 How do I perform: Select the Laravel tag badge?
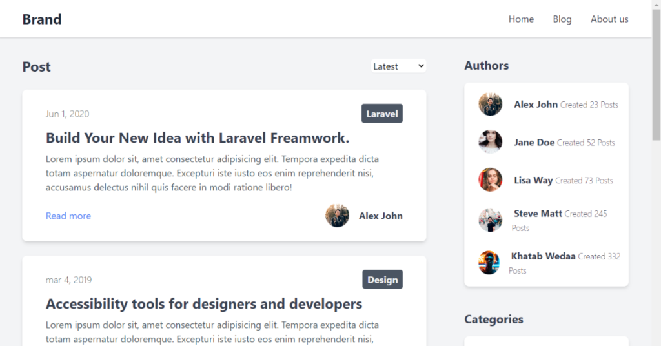point(382,114)
